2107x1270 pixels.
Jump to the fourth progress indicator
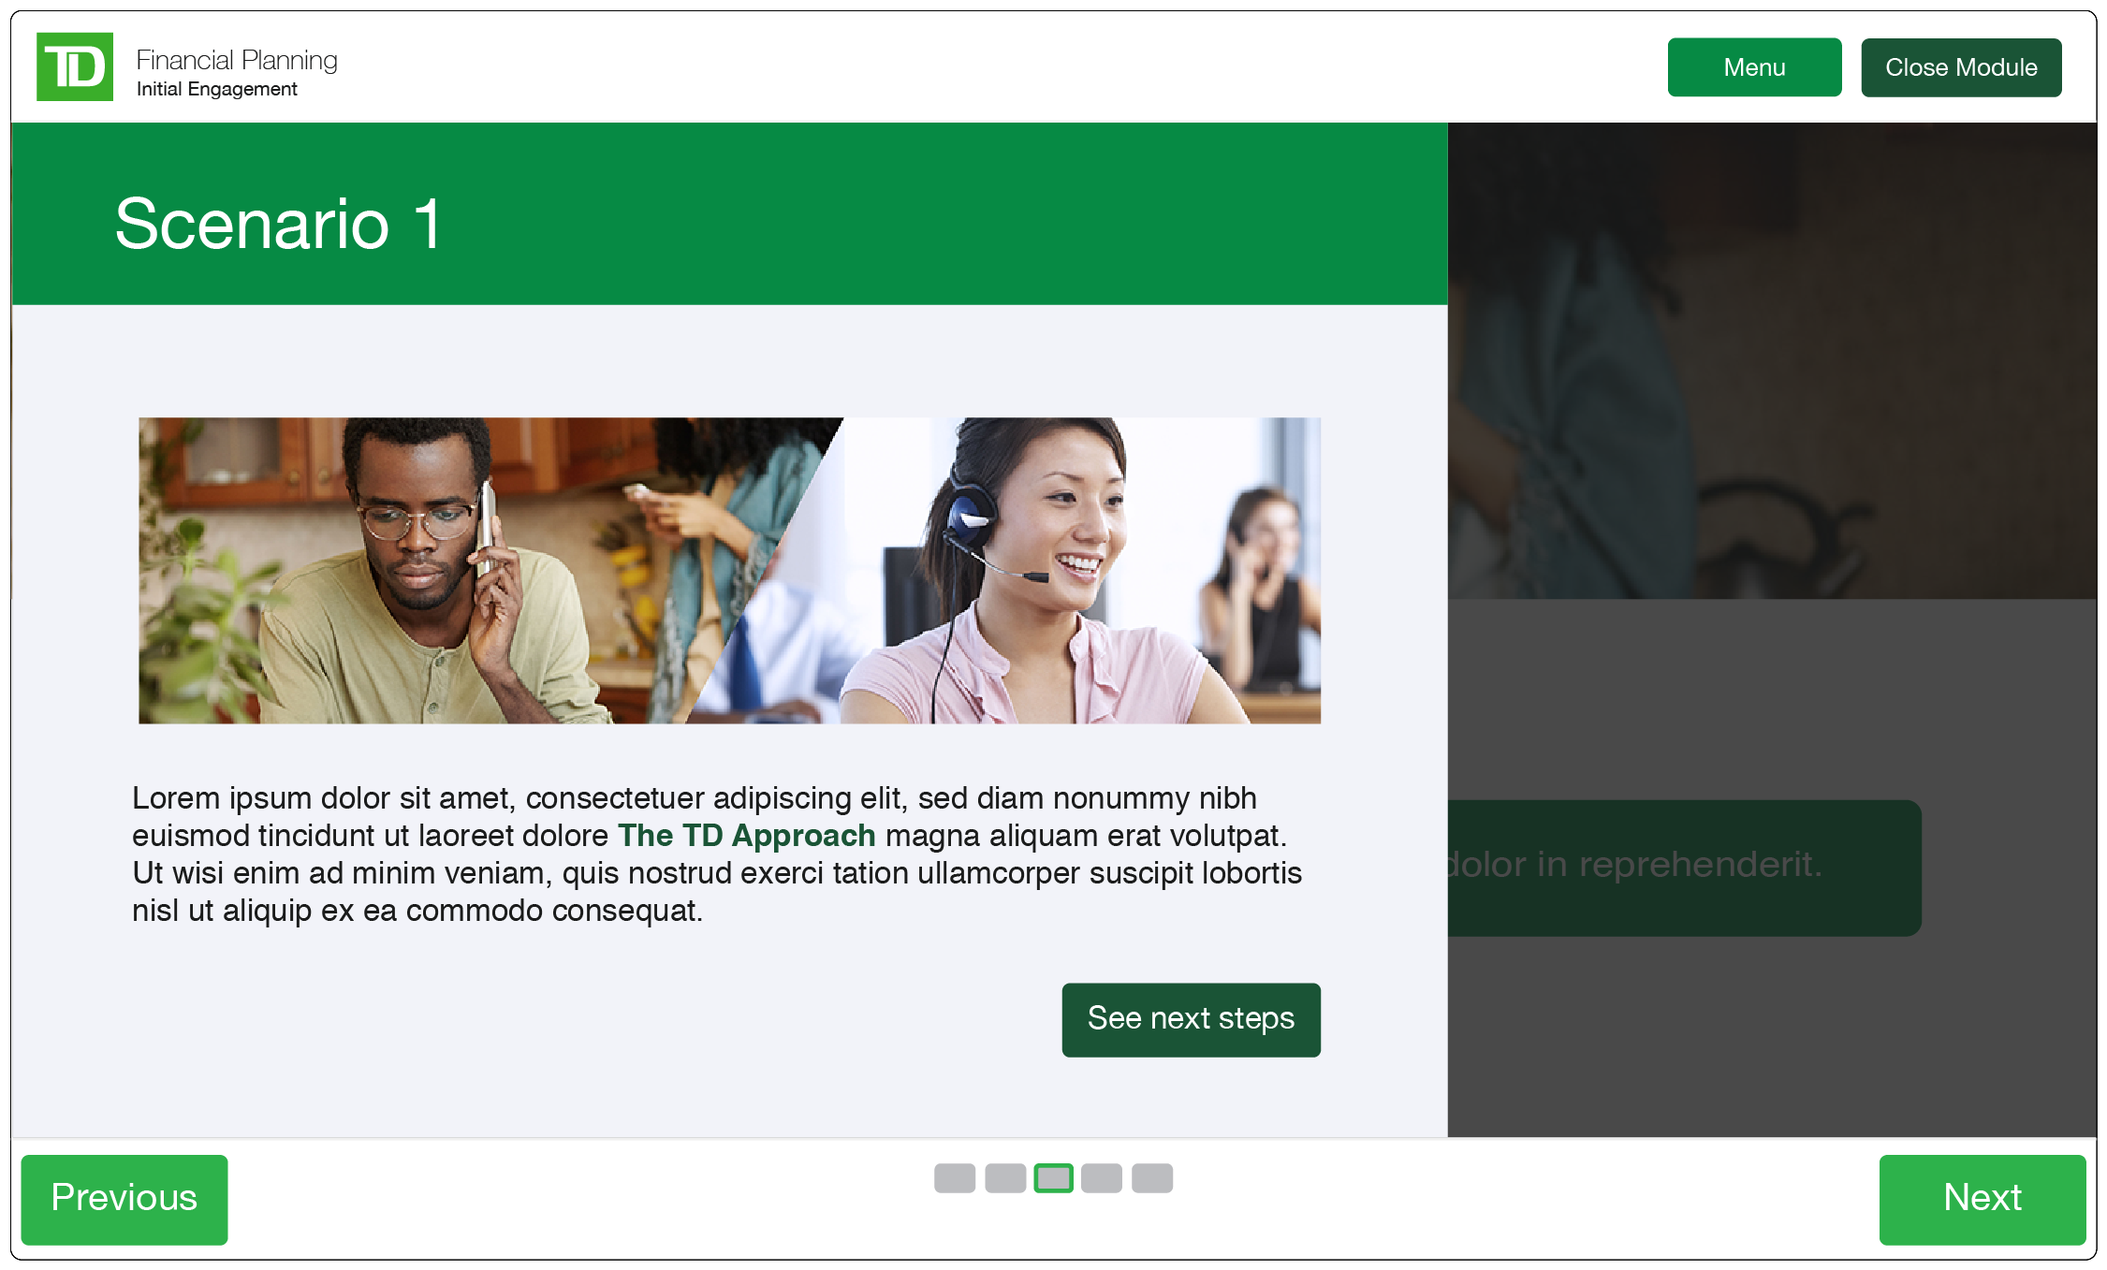(x=1102, y=1178)
